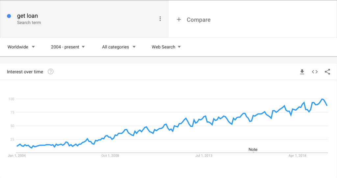Click the Search term subtitle text
The width and height of the screenshot is (337, 178).
click(x=29, y=23)
